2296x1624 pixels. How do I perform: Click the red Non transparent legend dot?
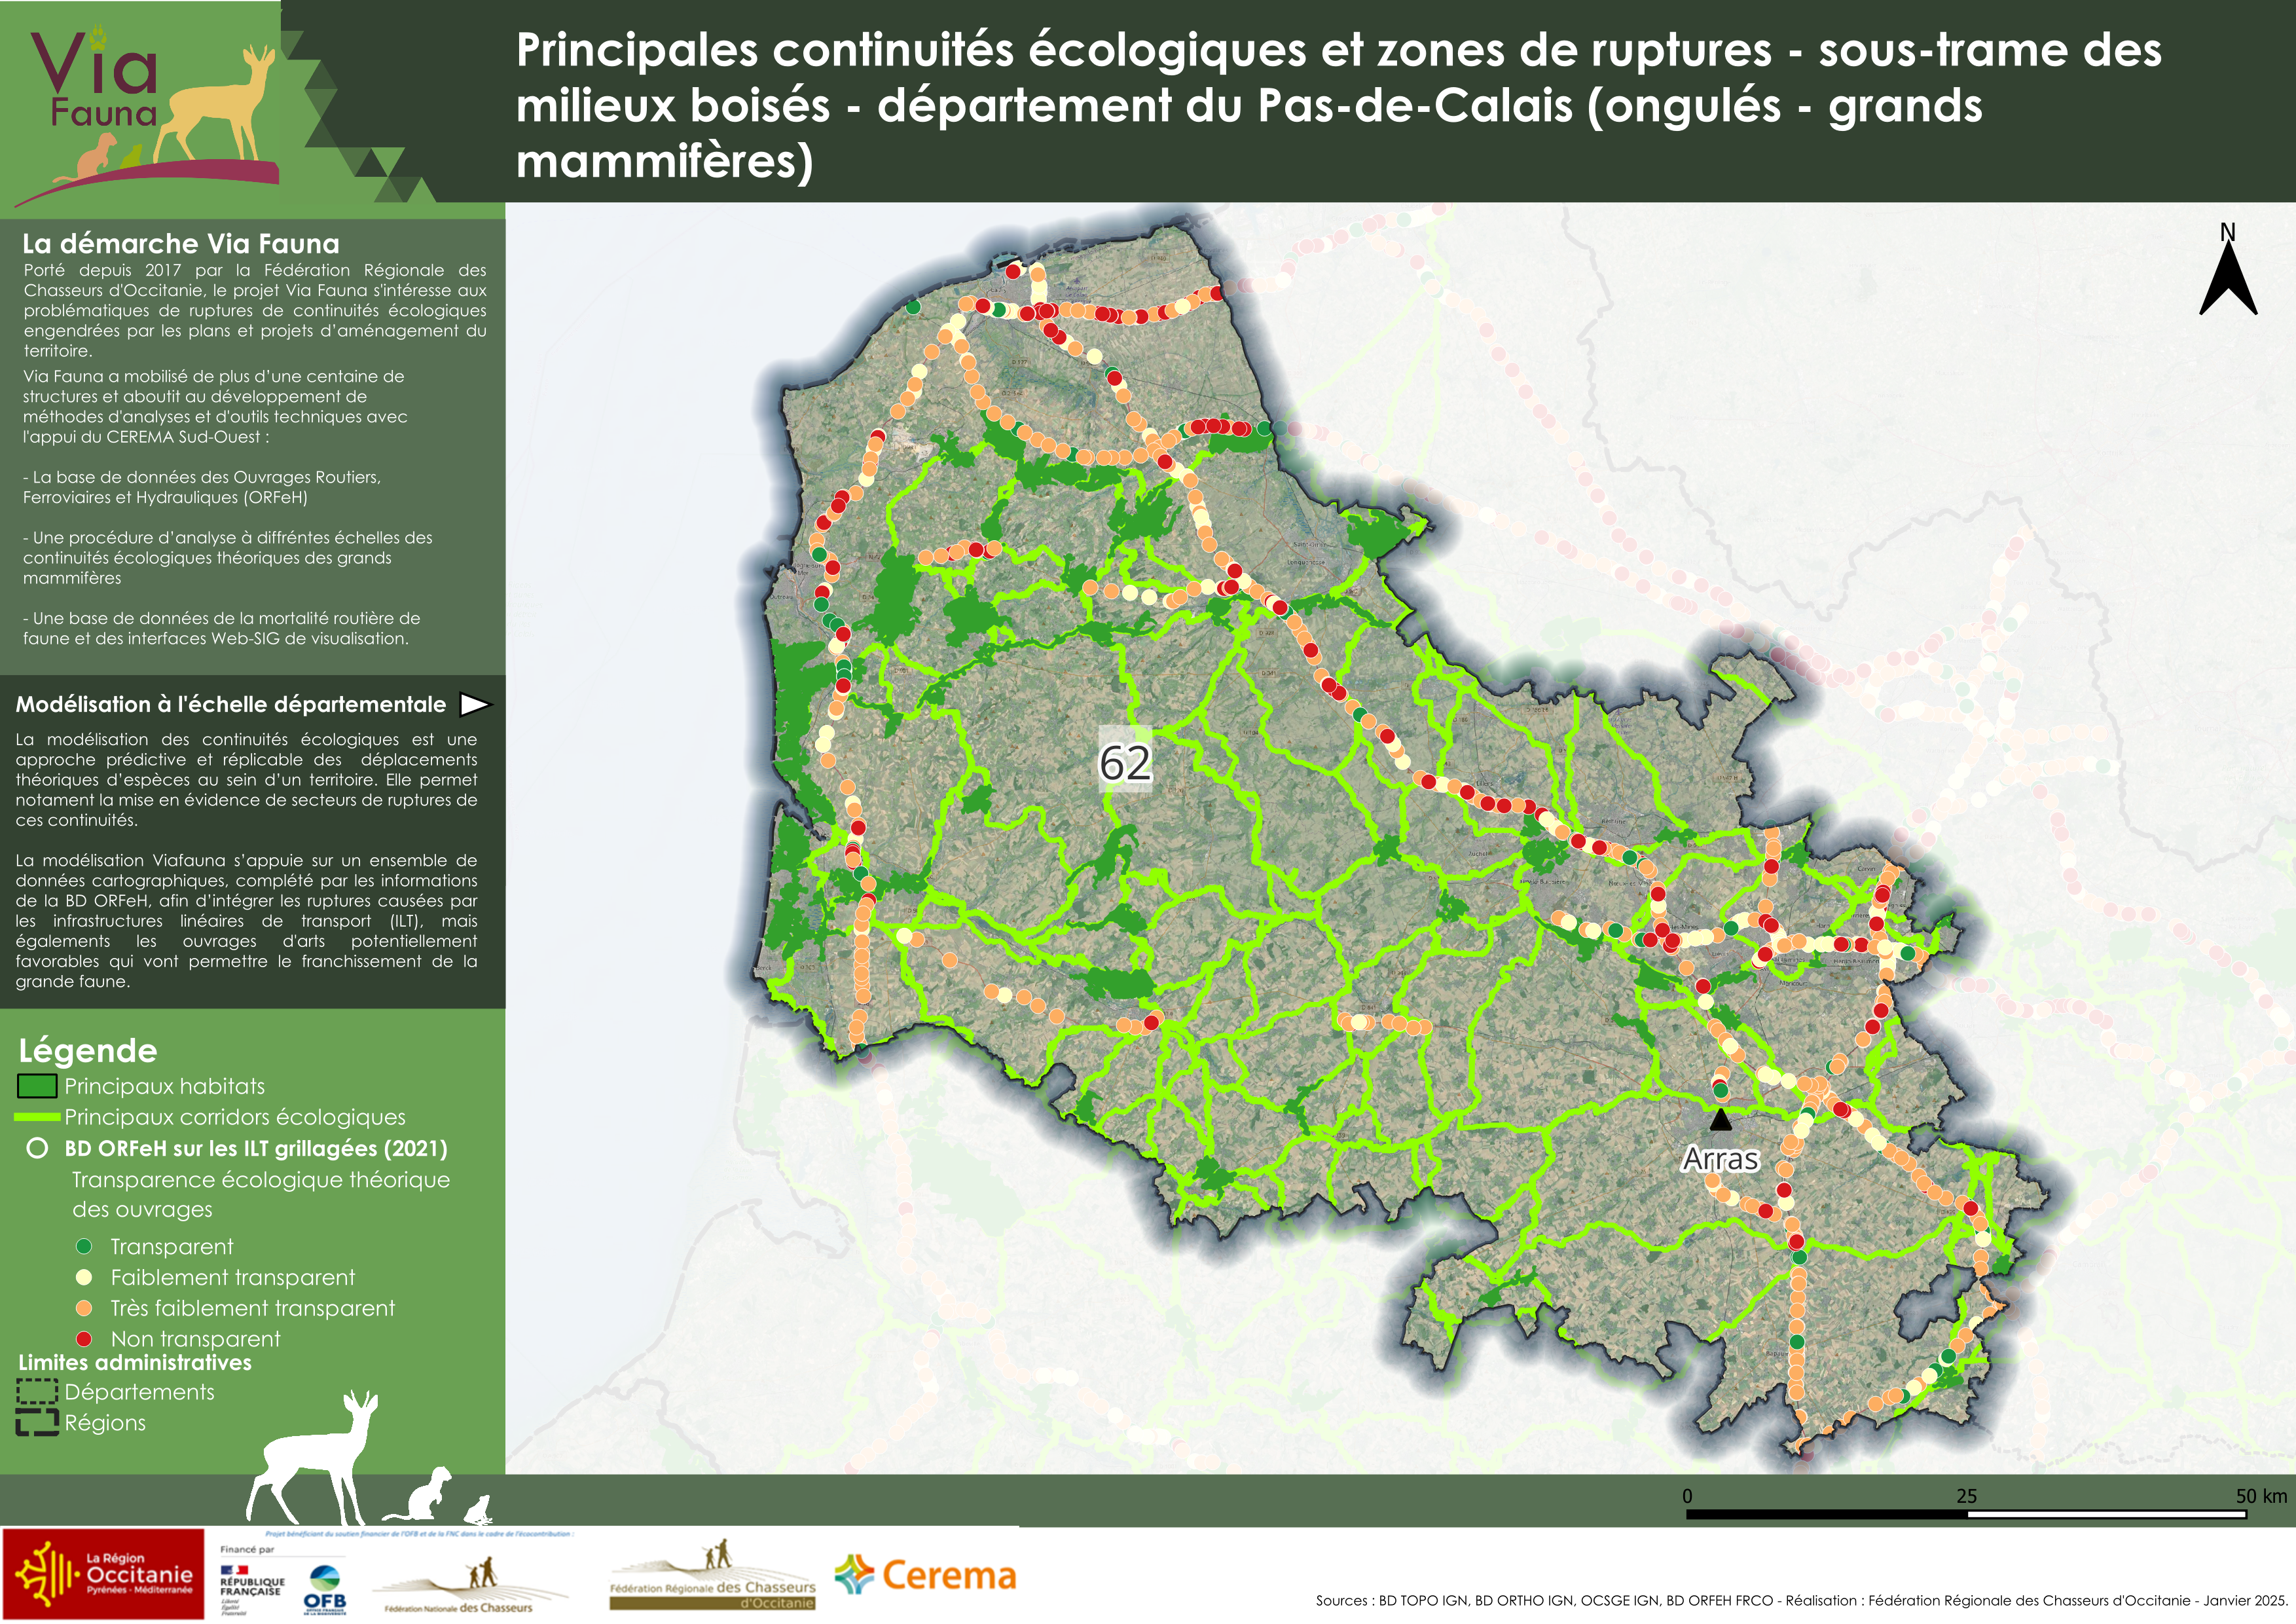click(x=85, y=1338)
